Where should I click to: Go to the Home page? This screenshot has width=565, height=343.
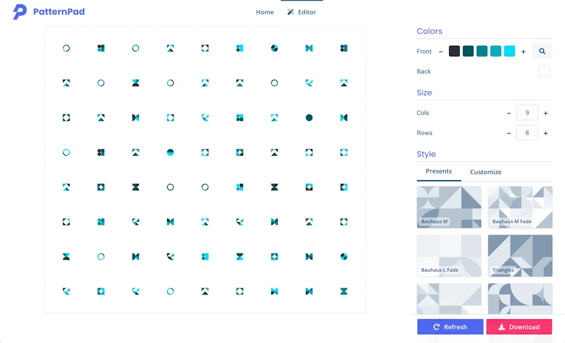[x=265, y=12]
